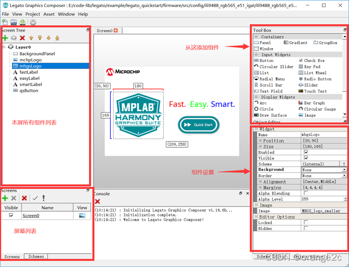Move selected widget down one level
Image resolution: width=349 pixels, height=267 pixels.
(48, 38)
